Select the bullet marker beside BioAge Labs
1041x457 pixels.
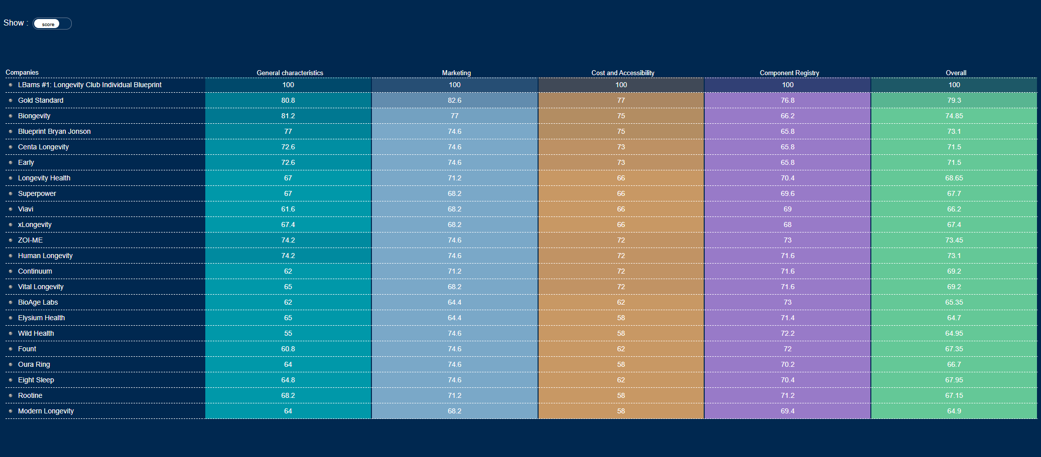pos(11,302)
